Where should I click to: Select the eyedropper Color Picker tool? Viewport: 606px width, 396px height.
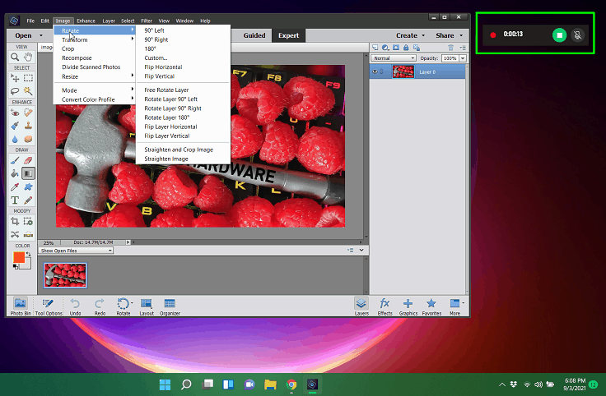click(x=15, y=187)
